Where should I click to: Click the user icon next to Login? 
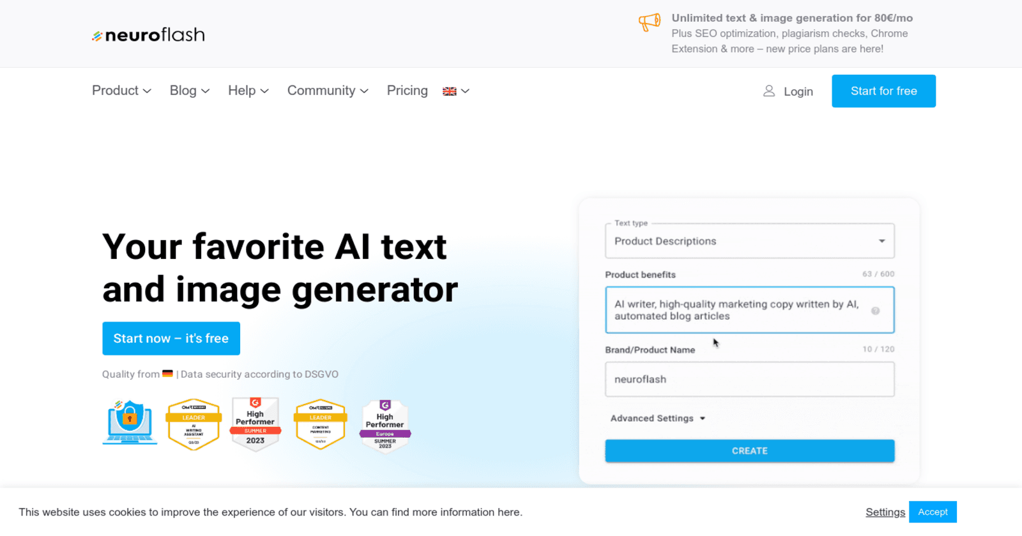click(768, 91)
